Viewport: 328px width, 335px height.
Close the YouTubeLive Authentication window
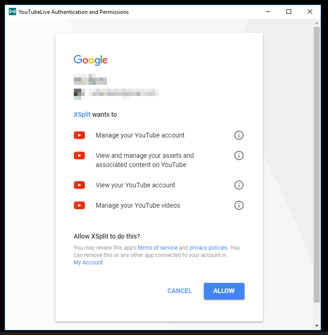310,12
